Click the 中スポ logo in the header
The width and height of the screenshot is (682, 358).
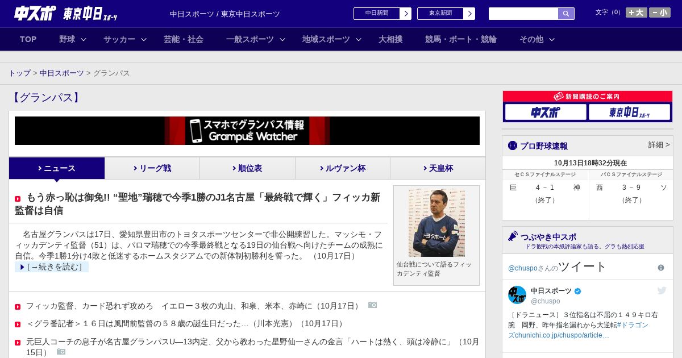pyautogui.click(x=35, y=13)
